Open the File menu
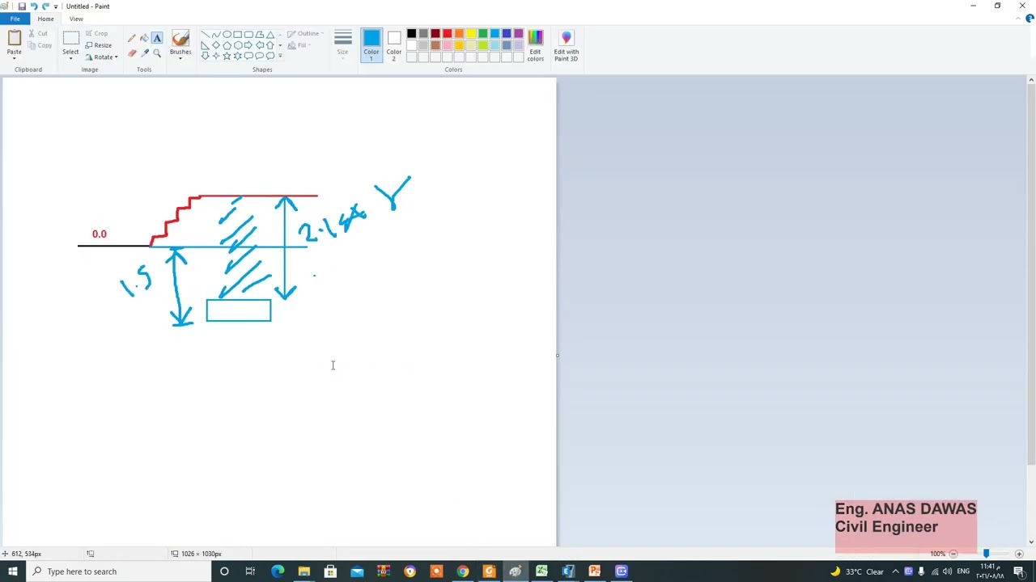Viewport: 1036px width, 582px height. click(15, 19)
